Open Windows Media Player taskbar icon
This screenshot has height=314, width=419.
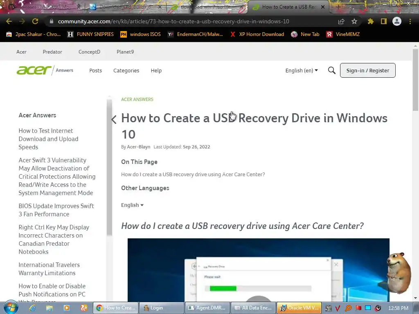click(x=67, y=308)
